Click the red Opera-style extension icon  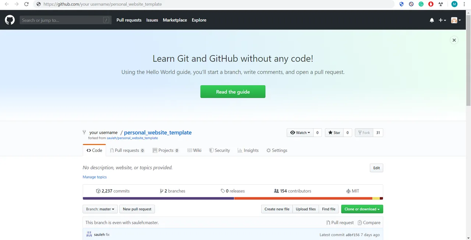[x=431, y=4]
